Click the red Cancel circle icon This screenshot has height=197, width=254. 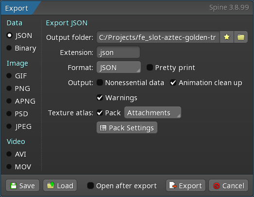coord(217,186)
